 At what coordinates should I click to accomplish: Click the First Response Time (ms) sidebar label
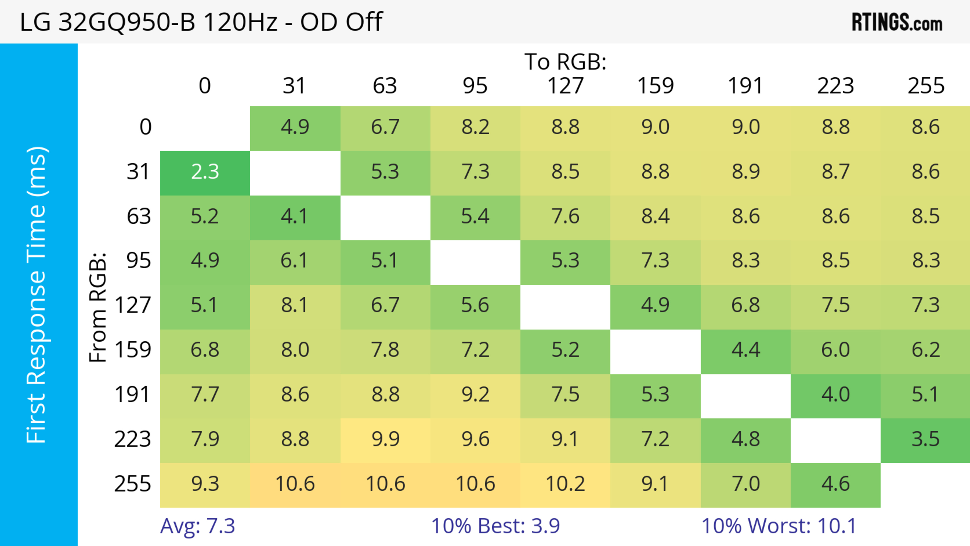click(37, 294)
